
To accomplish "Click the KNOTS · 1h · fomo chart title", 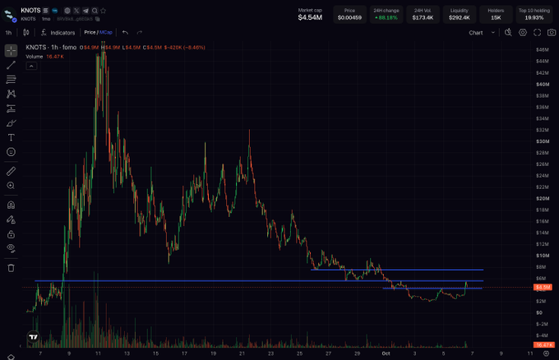I will [x=51, y=48].
